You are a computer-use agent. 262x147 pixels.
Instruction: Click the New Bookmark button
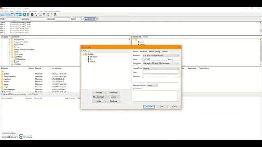coord(99,97)
